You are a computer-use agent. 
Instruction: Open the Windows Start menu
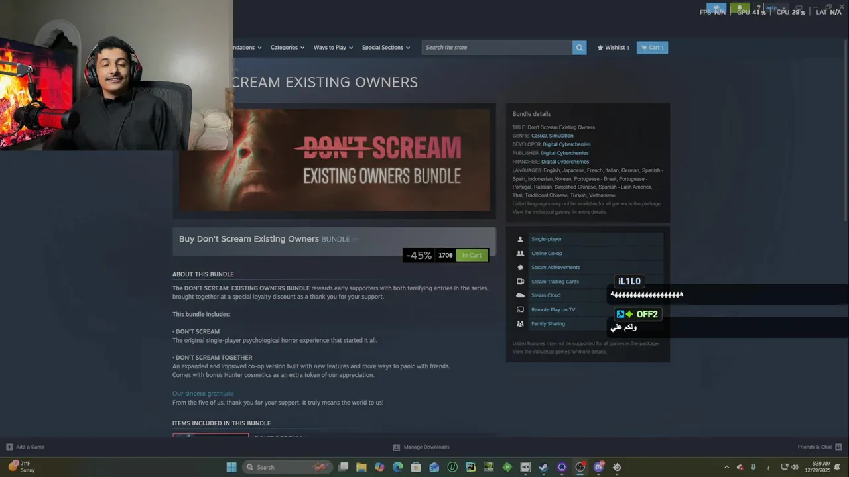click(231, 467)
